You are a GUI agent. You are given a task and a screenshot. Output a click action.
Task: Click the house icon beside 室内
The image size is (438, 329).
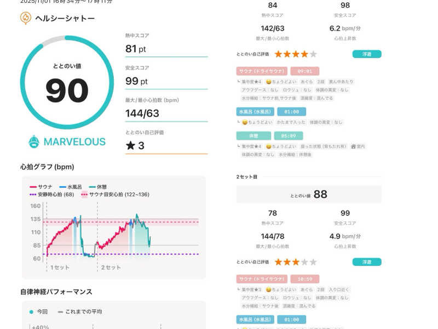pos(354,146)
